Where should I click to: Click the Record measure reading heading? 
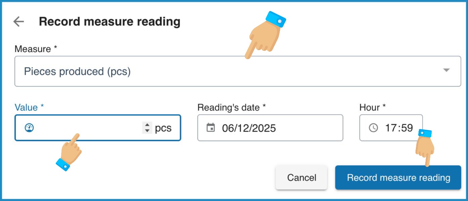coord(110,22)
